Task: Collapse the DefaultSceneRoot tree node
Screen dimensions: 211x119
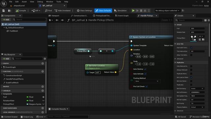Action: pyautogui.click(x=4, y=28)
